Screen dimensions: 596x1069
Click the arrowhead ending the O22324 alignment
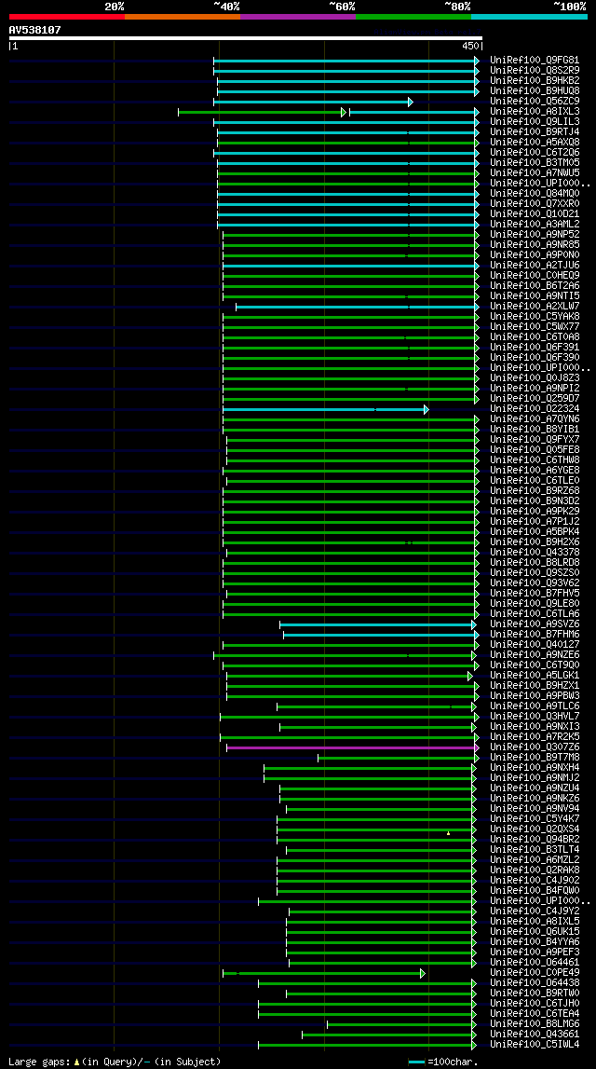pos(427,410)
